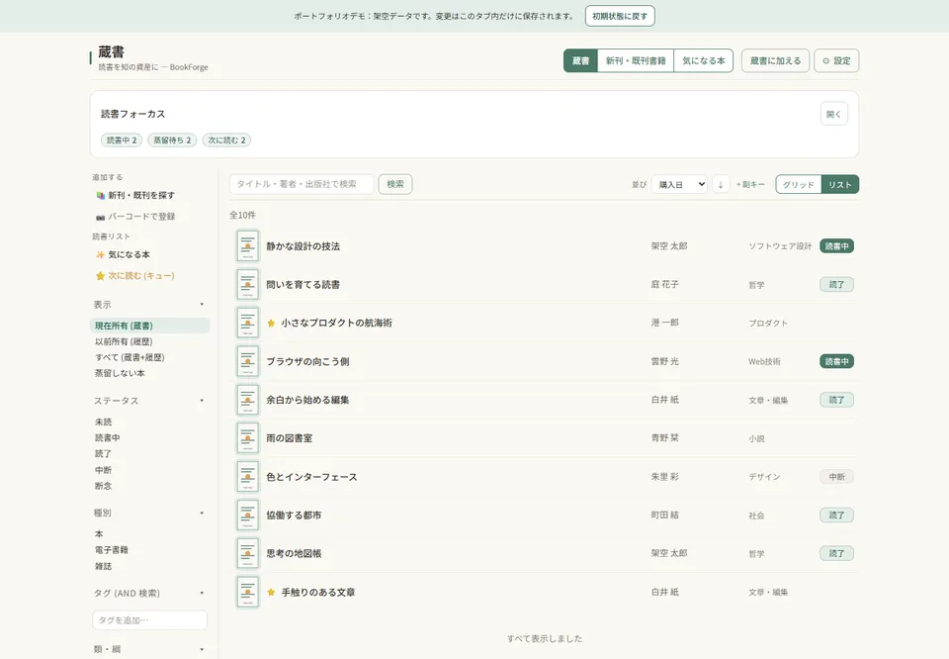
Task: Open the cover icon for 雨の図書室
Action: [247, 438]
